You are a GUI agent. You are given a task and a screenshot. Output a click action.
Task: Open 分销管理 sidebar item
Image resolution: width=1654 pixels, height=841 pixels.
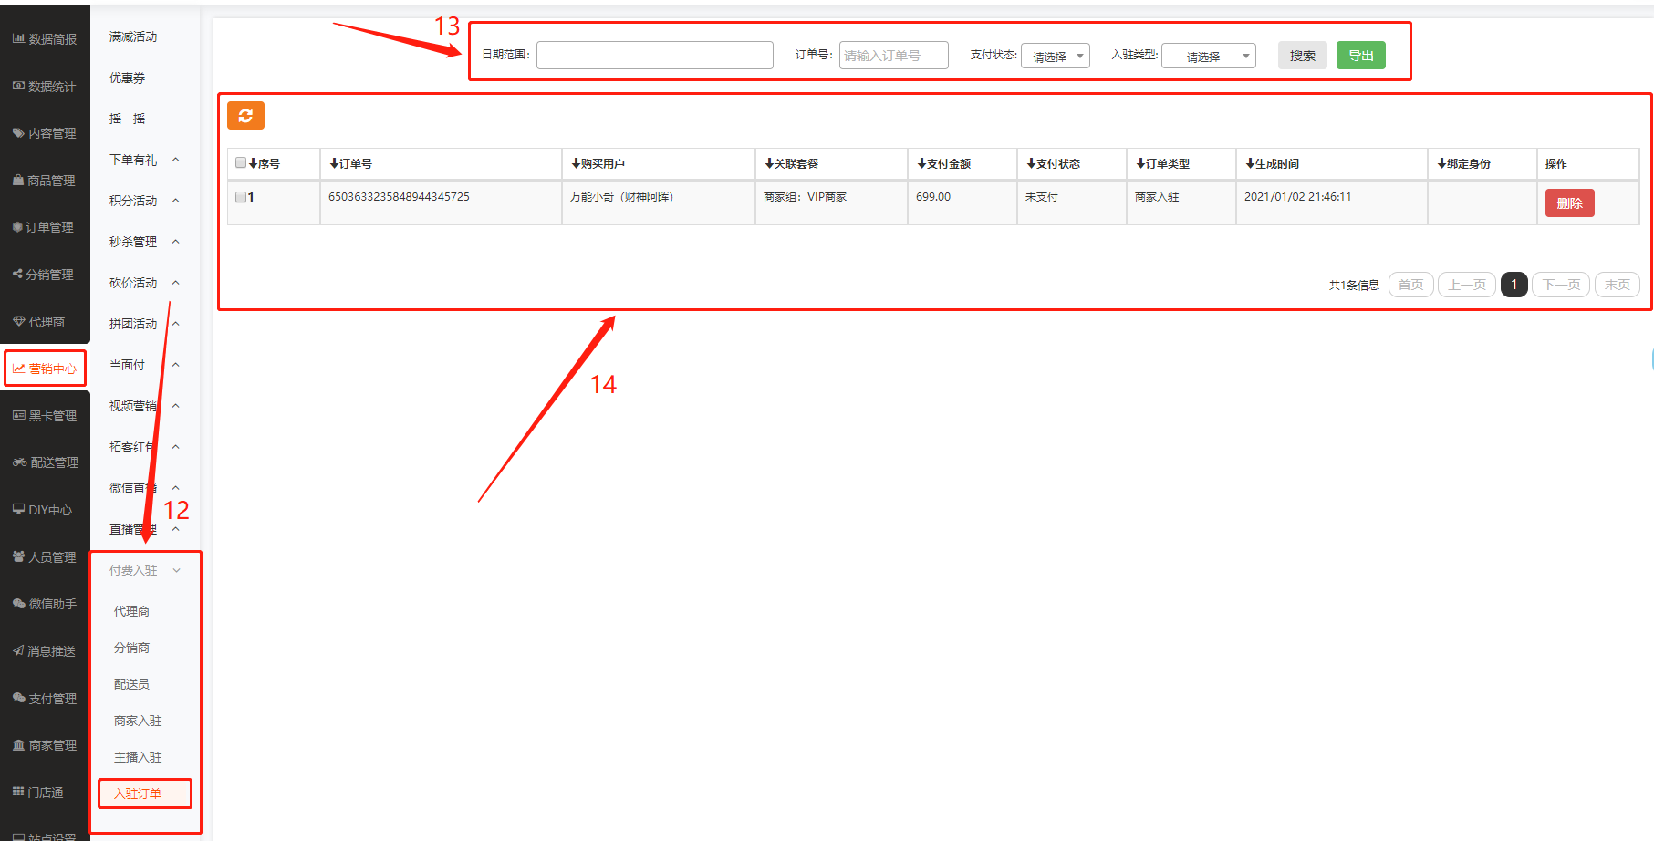[44, 275]
